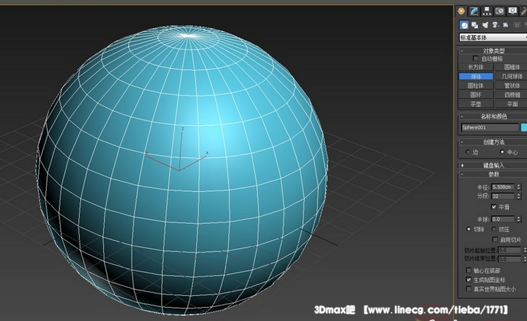Select the 边 (Edge) creation method radio
Screen dimensions: 527x321
(467, 152)
